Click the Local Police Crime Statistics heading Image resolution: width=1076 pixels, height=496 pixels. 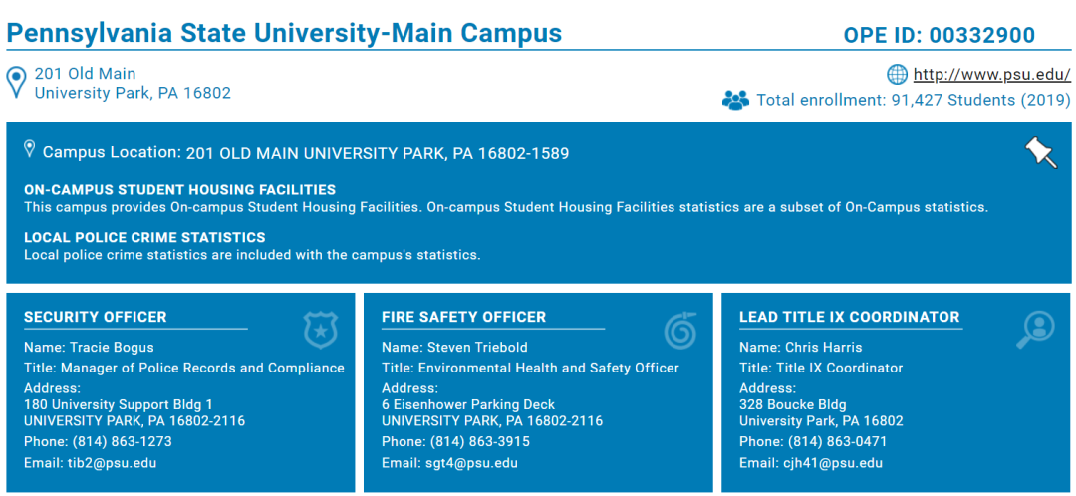pyautogui.click(x=144, y=237)
